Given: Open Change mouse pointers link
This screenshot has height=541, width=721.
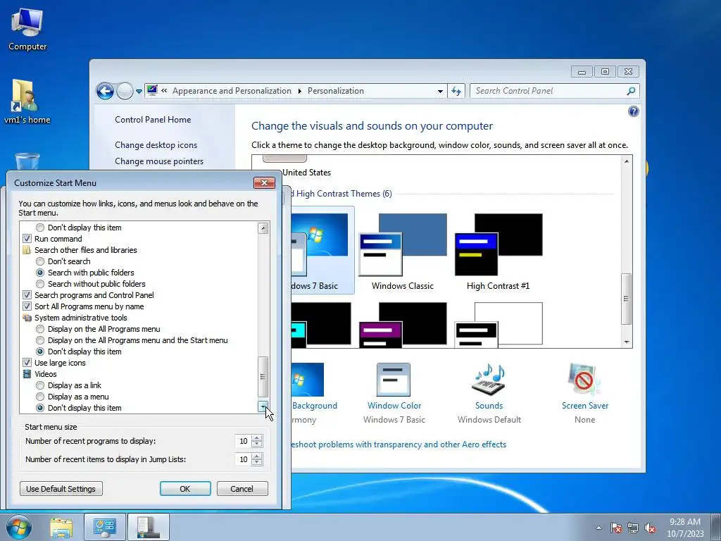Looking at the screenshot, I should pyautogui.click(x=159, y=161).
